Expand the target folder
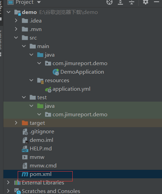 pyautogui.click(x=16, y=123)
